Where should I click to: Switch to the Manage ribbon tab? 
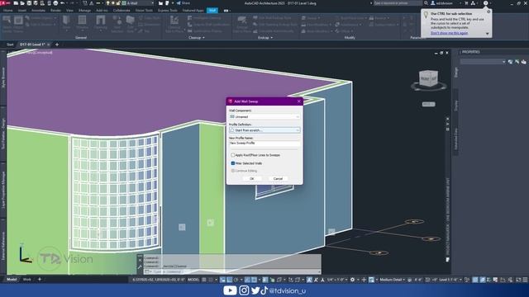84,11
